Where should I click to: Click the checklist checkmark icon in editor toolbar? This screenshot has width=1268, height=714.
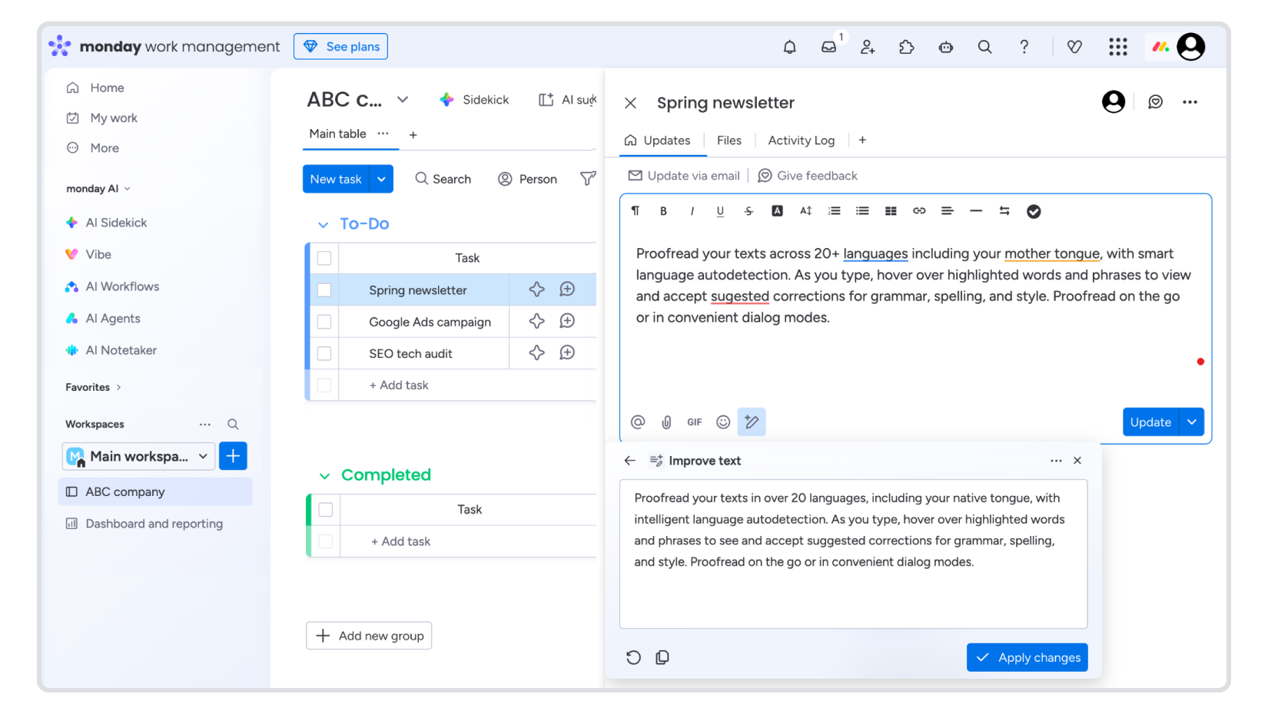1034,211
